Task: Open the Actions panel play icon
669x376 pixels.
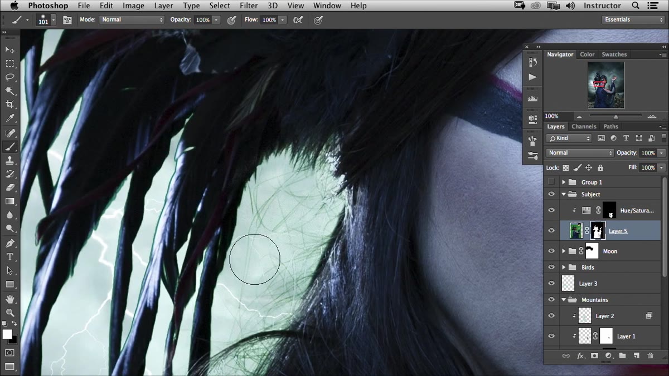Action: tap(532, 77)
